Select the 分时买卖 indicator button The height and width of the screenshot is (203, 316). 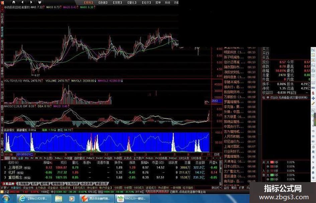pyautogui.click(x=184, y=158)
